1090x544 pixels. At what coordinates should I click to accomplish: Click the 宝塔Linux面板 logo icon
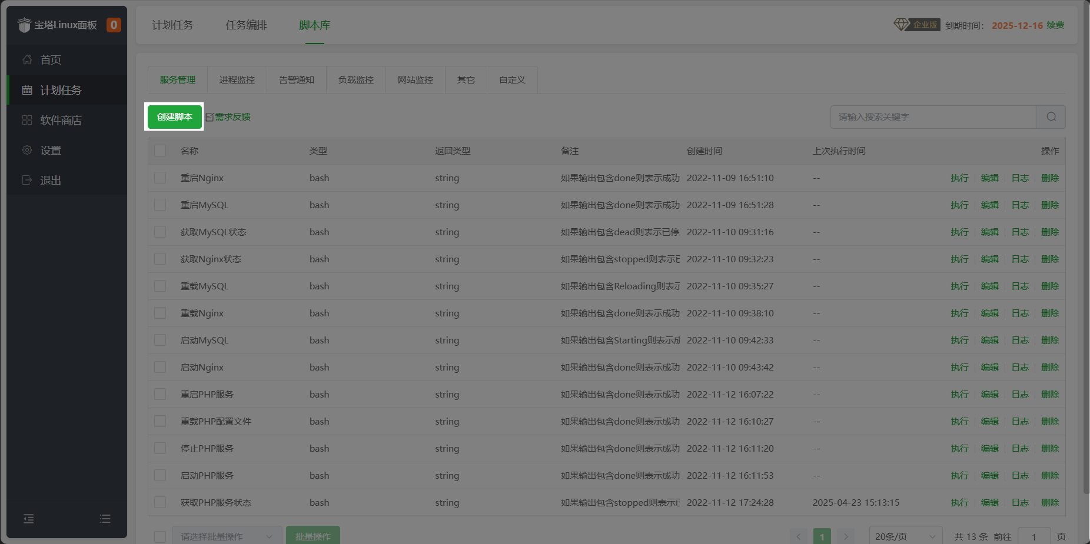tap(24, 25)
